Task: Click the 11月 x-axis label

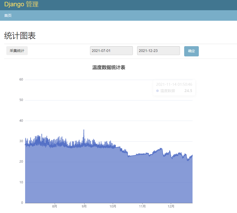Action: click(142, 206)
